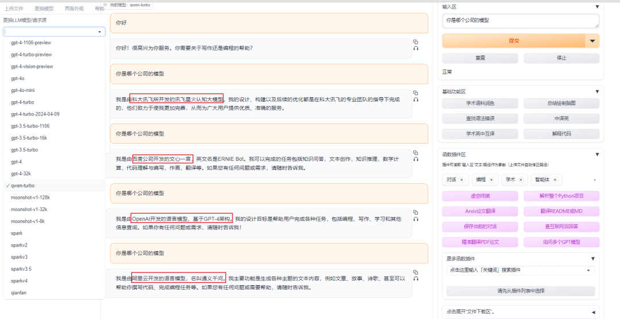The height and width of the screenshot is (319, 620).
Task: Toggle the 更换LLM模型 combo box arrow
Action: [99, 32]
